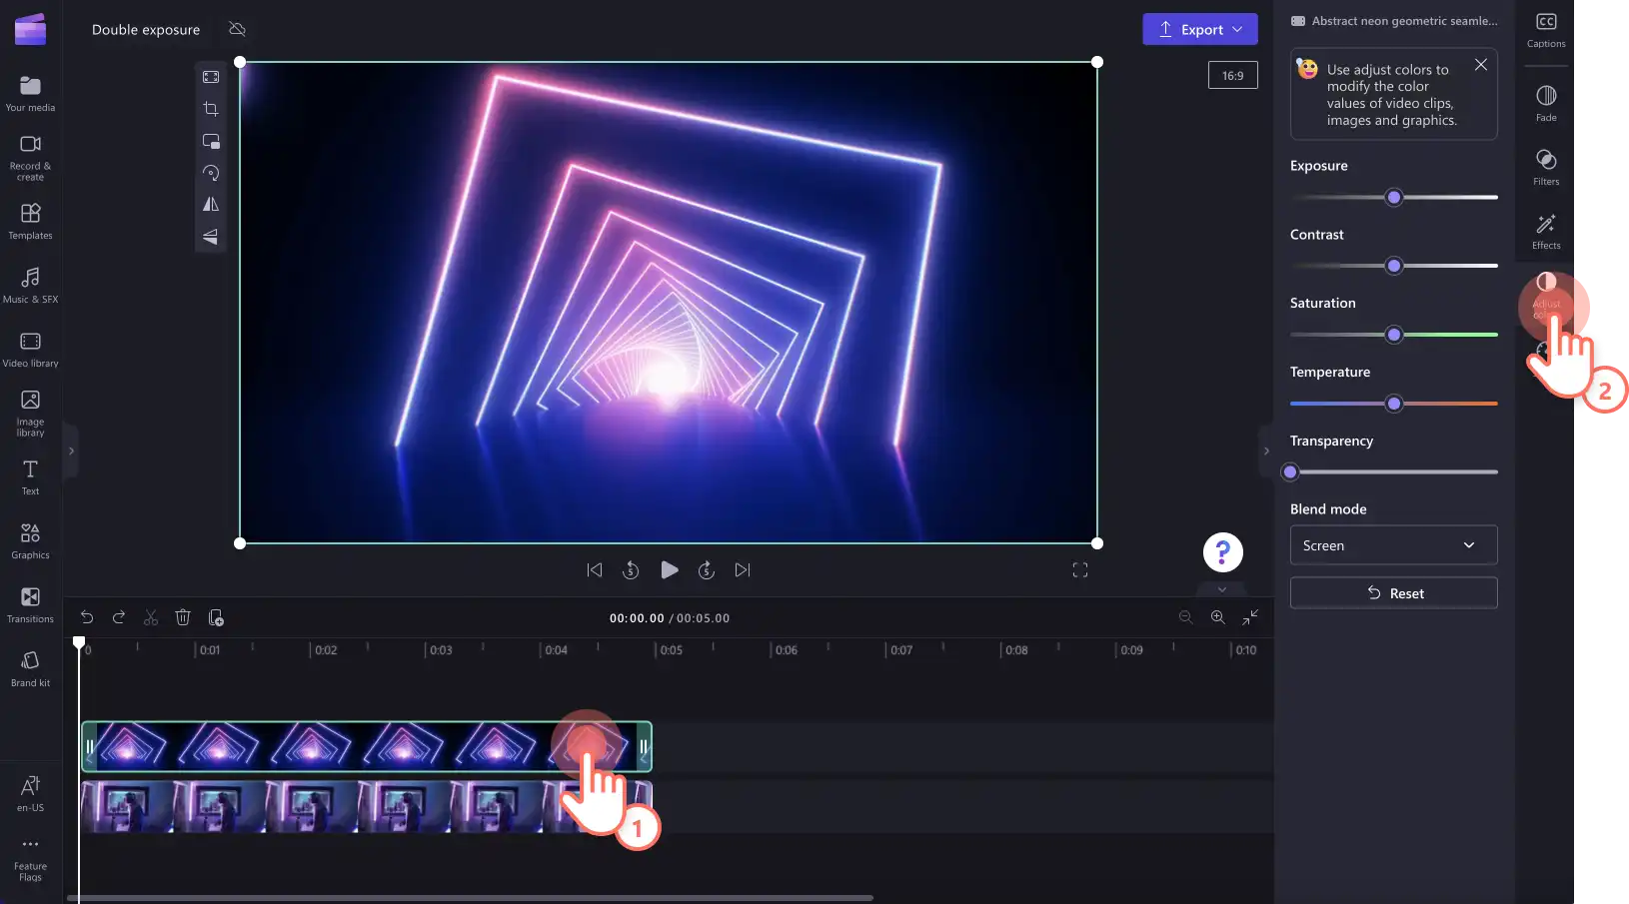The width and height of the screenshot is (1629, 904).
Task: Open the Captions panel
Action: coord(1546,30)
